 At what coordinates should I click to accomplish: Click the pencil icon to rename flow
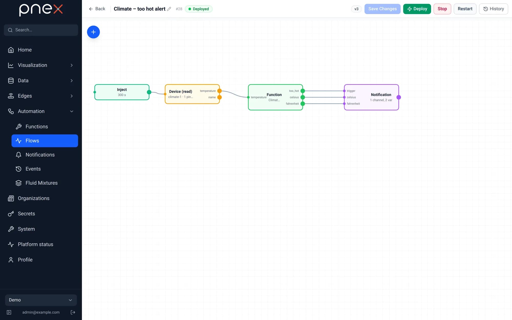point(169,9)
